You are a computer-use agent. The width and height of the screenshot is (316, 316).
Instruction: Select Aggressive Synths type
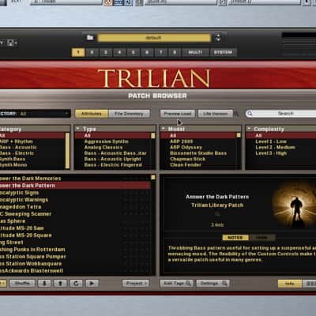point(107,141)
